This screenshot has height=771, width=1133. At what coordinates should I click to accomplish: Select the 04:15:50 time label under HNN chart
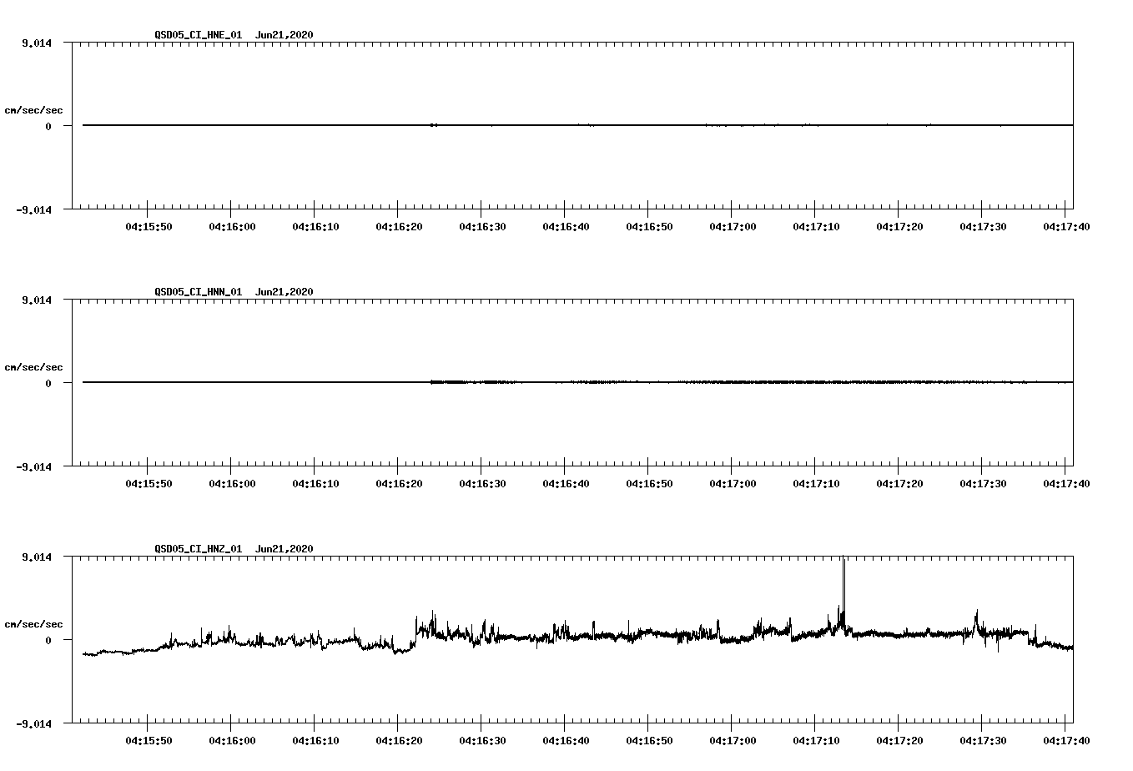[149, 483]
